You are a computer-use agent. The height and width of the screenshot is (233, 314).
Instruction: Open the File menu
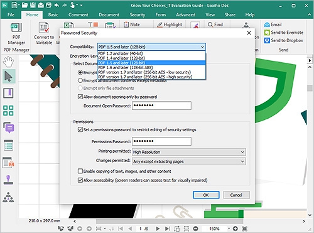point(11,14)
